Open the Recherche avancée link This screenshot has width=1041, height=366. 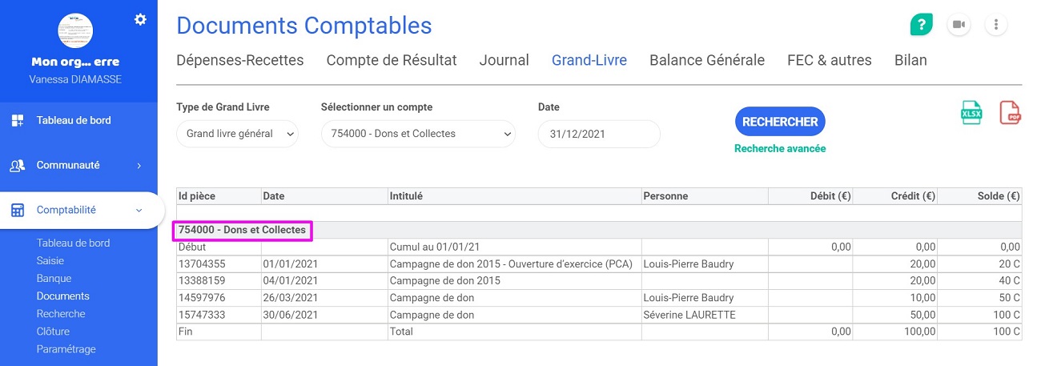(780, 148)
